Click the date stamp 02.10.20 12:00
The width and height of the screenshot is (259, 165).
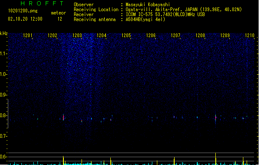click(x=25, y=19)
